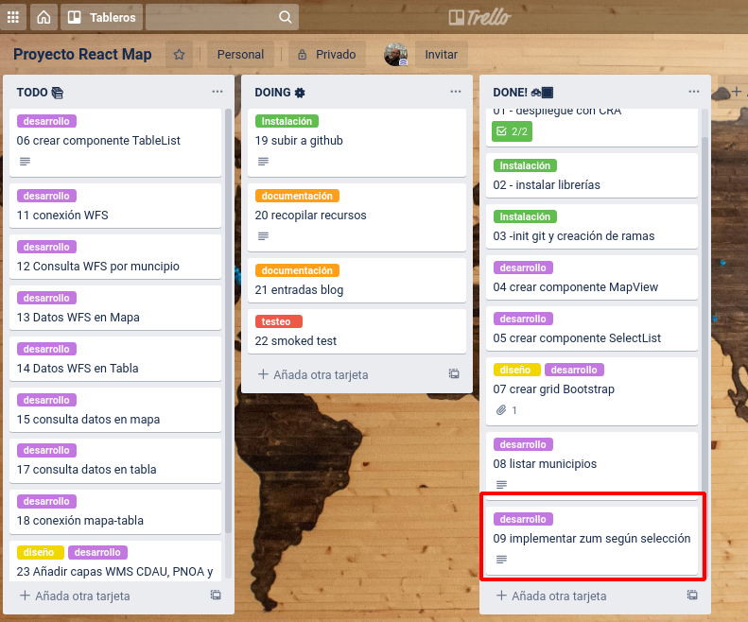Open card 17 consulta datos en tabla
Viewport: 748px width, 622px height.
tap(115, 460)
